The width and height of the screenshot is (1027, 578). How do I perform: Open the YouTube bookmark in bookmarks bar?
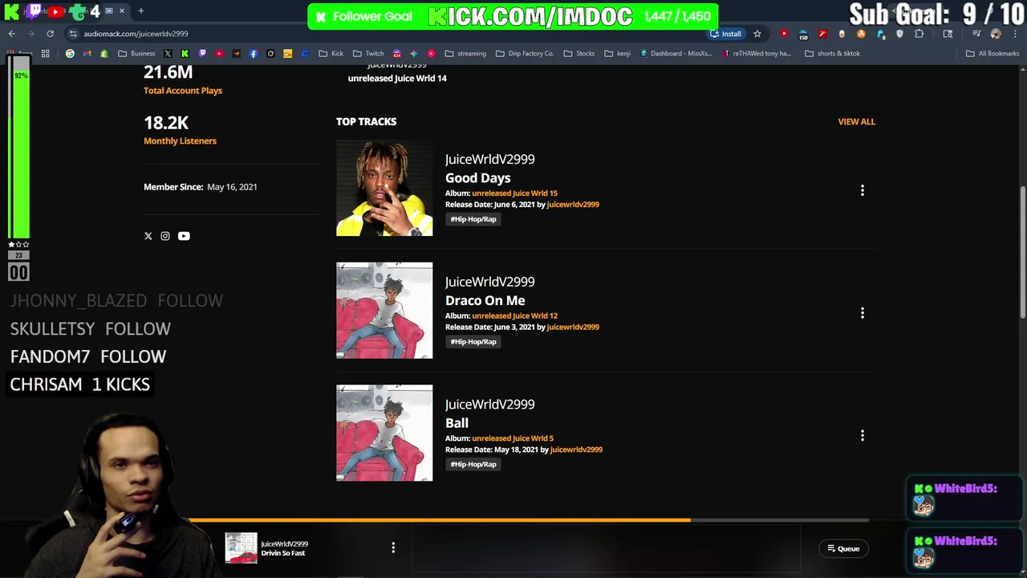point(219,54)
